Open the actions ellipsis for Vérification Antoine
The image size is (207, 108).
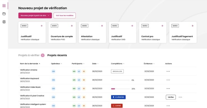[168, 71]
